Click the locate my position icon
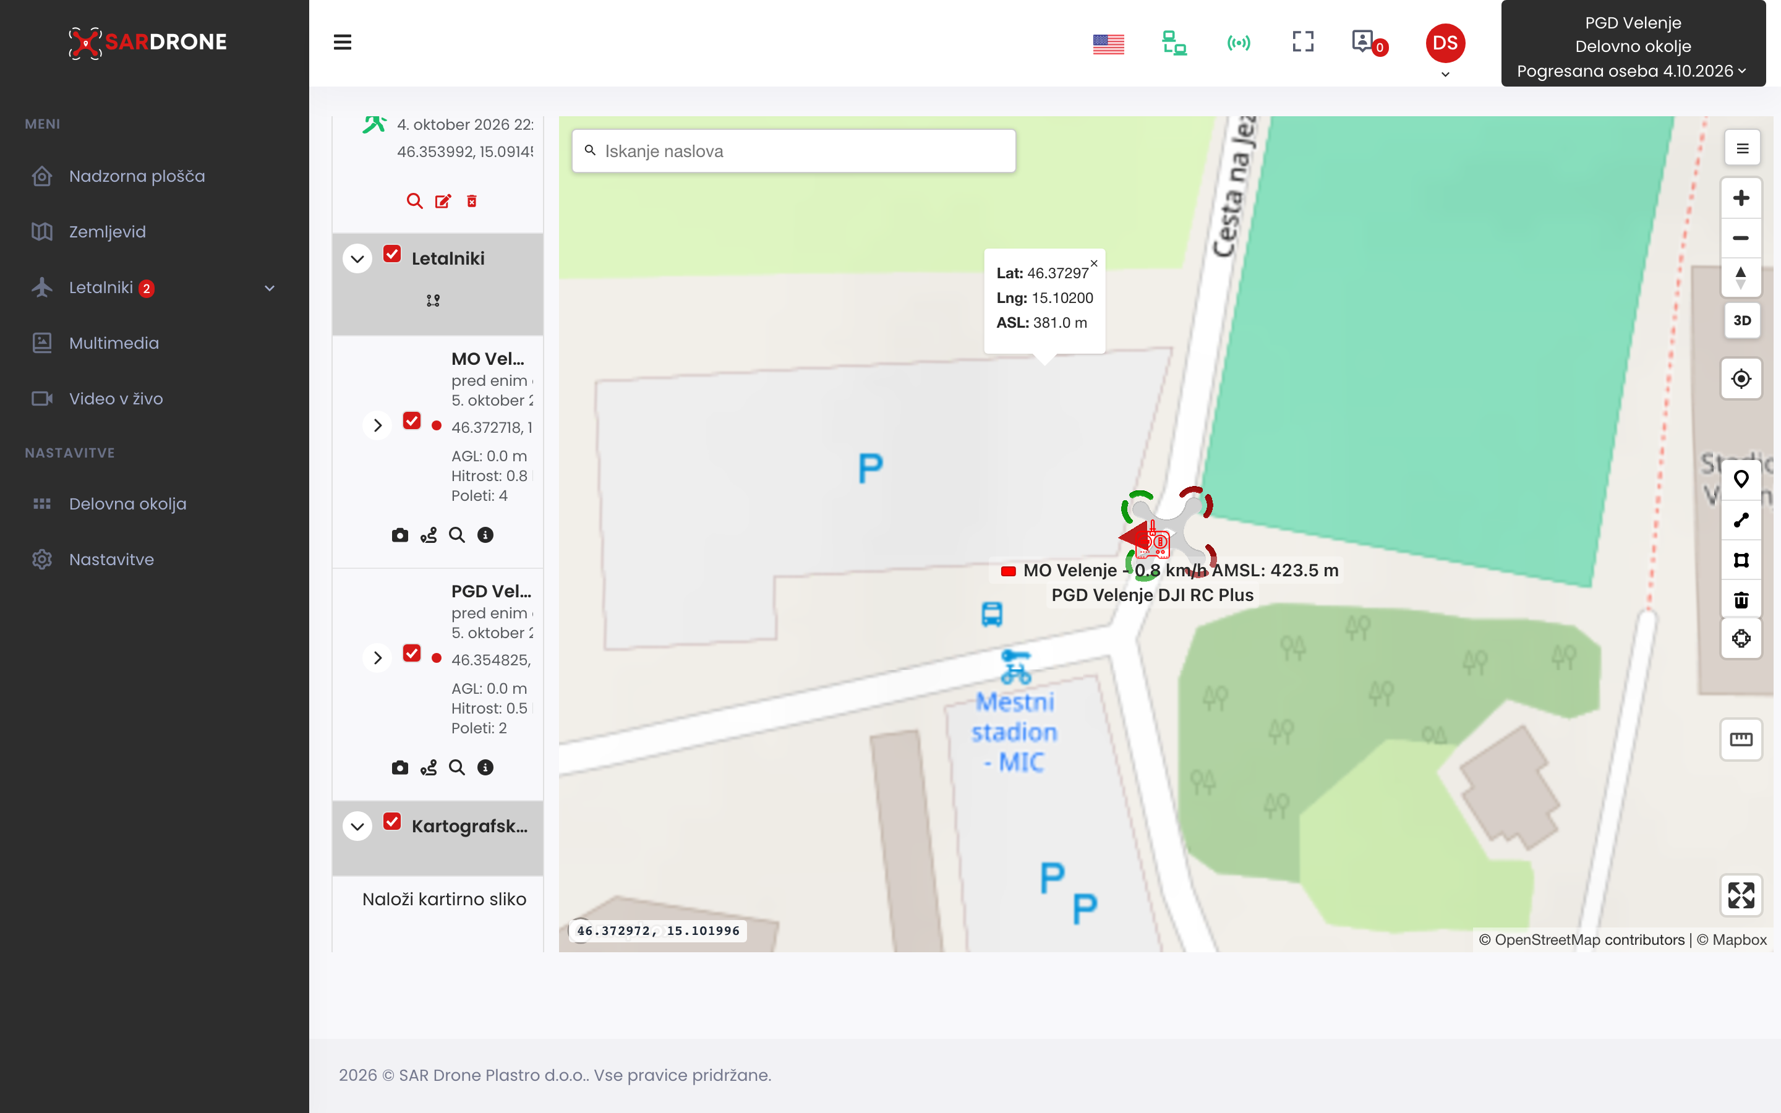Viewport: 1781px width, 1113px height. point(1741,378)
